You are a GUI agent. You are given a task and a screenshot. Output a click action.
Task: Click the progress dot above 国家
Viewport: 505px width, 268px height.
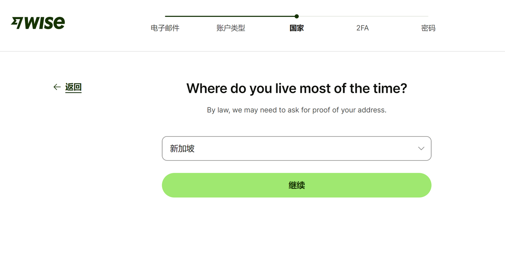(x=297, y=16)
